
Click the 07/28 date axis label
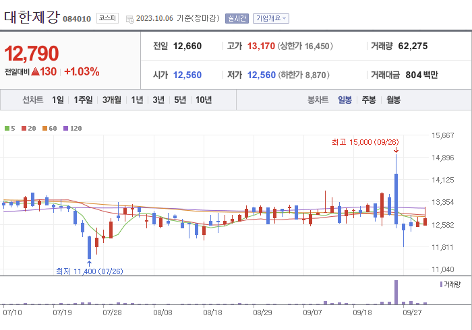(x=112, y=312)
